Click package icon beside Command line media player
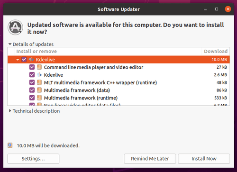The height and width of the screenshot is (172, 237). pos(39,67)
